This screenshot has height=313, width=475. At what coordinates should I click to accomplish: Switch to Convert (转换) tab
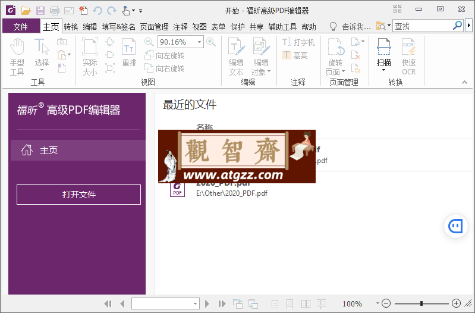click(x=71, y=27)
